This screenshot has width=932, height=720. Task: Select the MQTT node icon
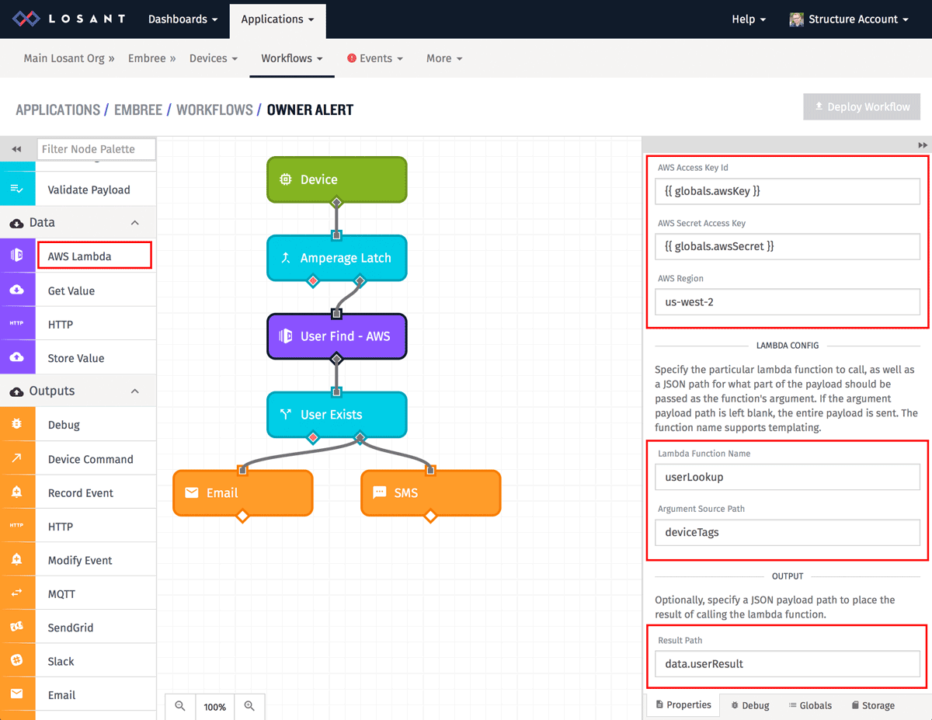pyautogui.click(x=17, y=593)
